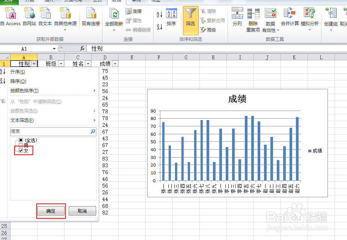Screen dimensions: 347x240
Task: Check the 男 checkbox
Action: click(21, 145)
